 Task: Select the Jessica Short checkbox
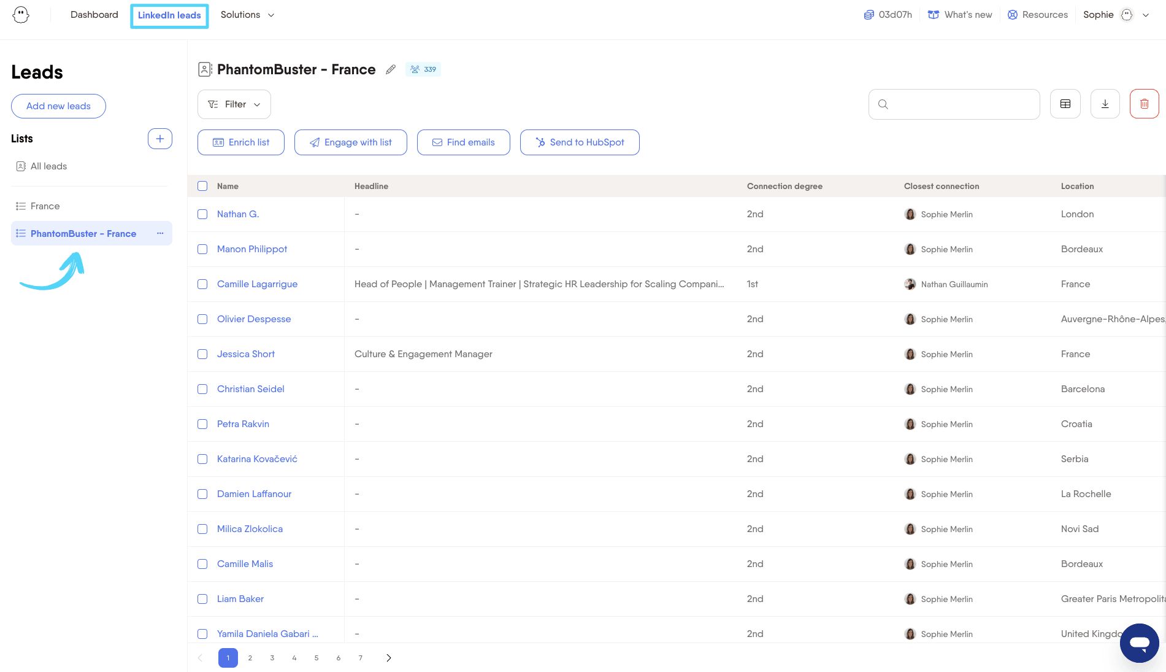pos(202,354)
